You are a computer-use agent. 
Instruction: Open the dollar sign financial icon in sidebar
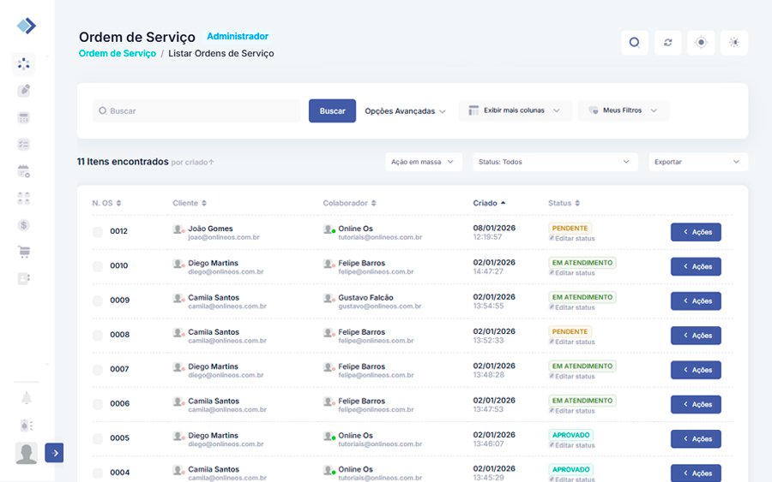[24, 225]
